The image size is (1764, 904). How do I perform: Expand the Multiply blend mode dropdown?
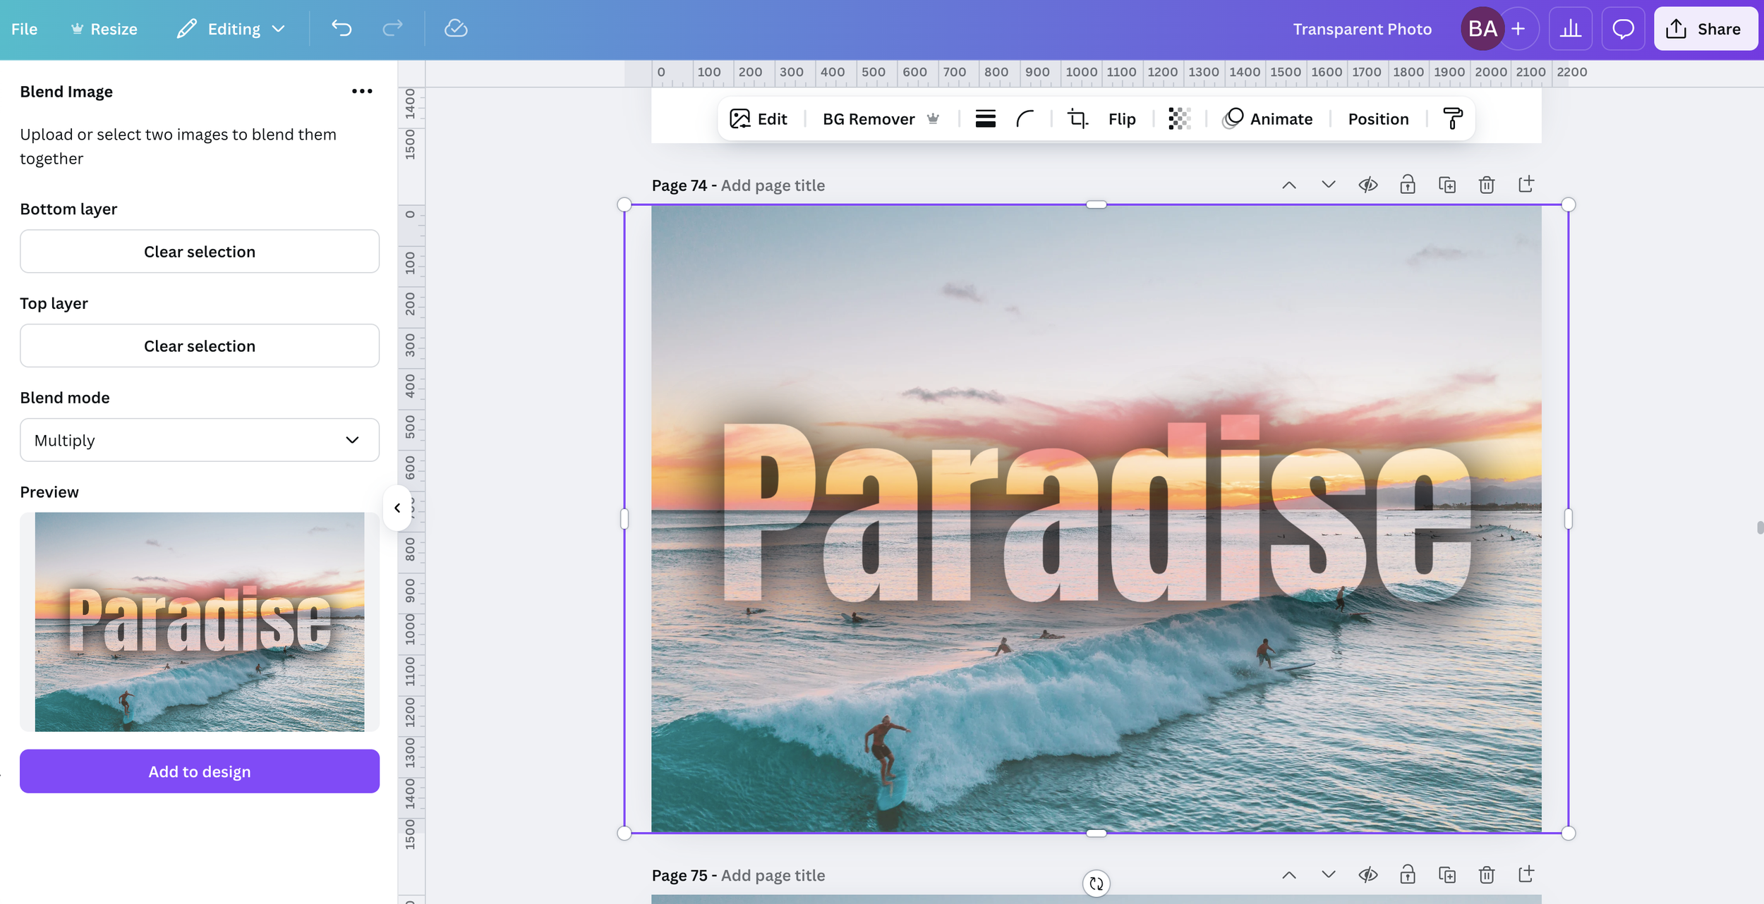coord(200,440)
